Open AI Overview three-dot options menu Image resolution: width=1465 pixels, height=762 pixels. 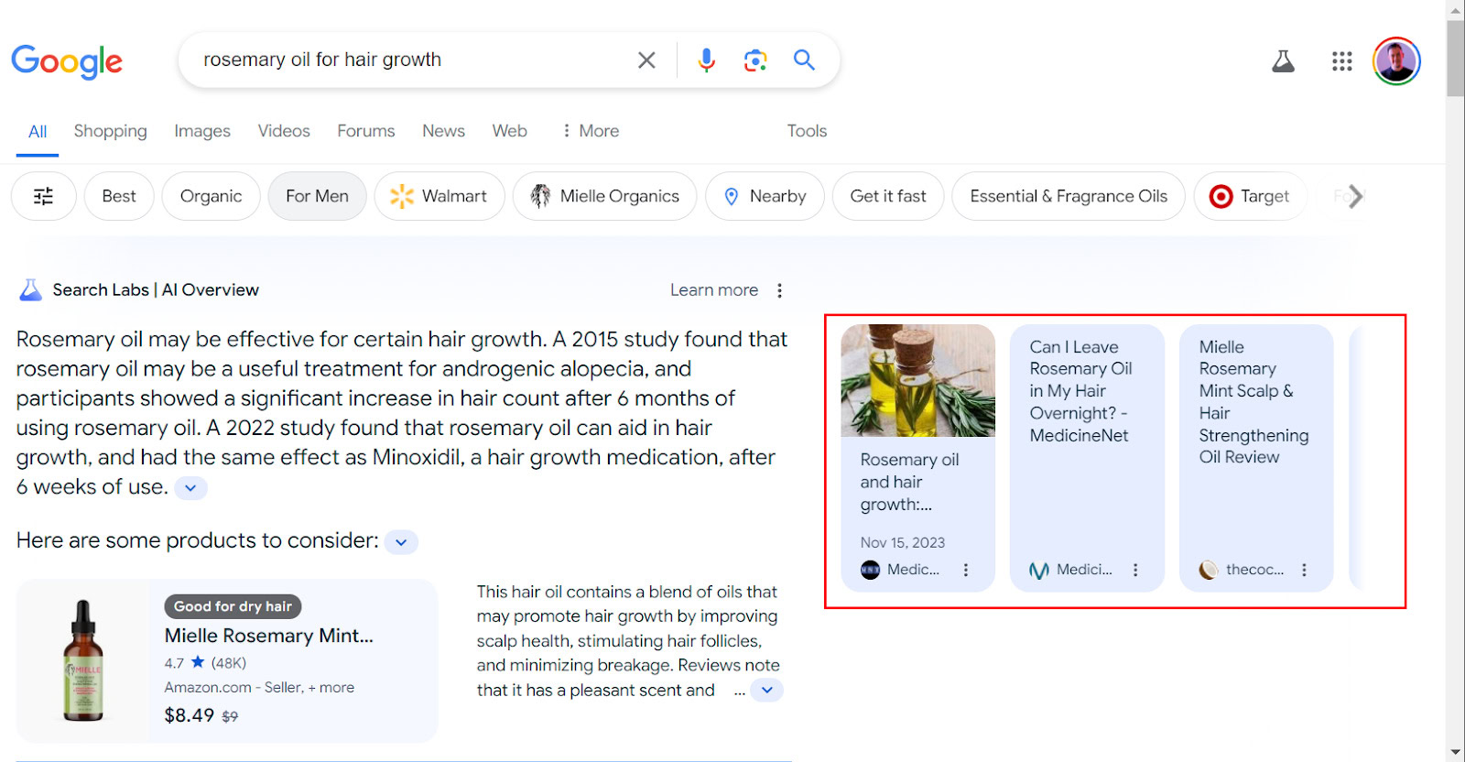tap(779, 290)
